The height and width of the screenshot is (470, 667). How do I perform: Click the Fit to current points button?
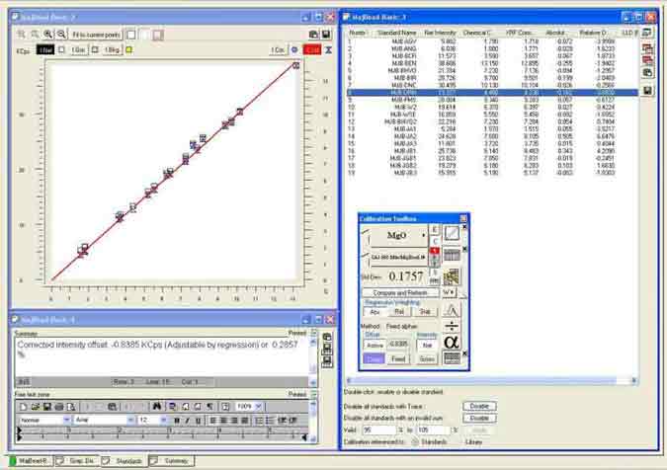pos(97,34)
